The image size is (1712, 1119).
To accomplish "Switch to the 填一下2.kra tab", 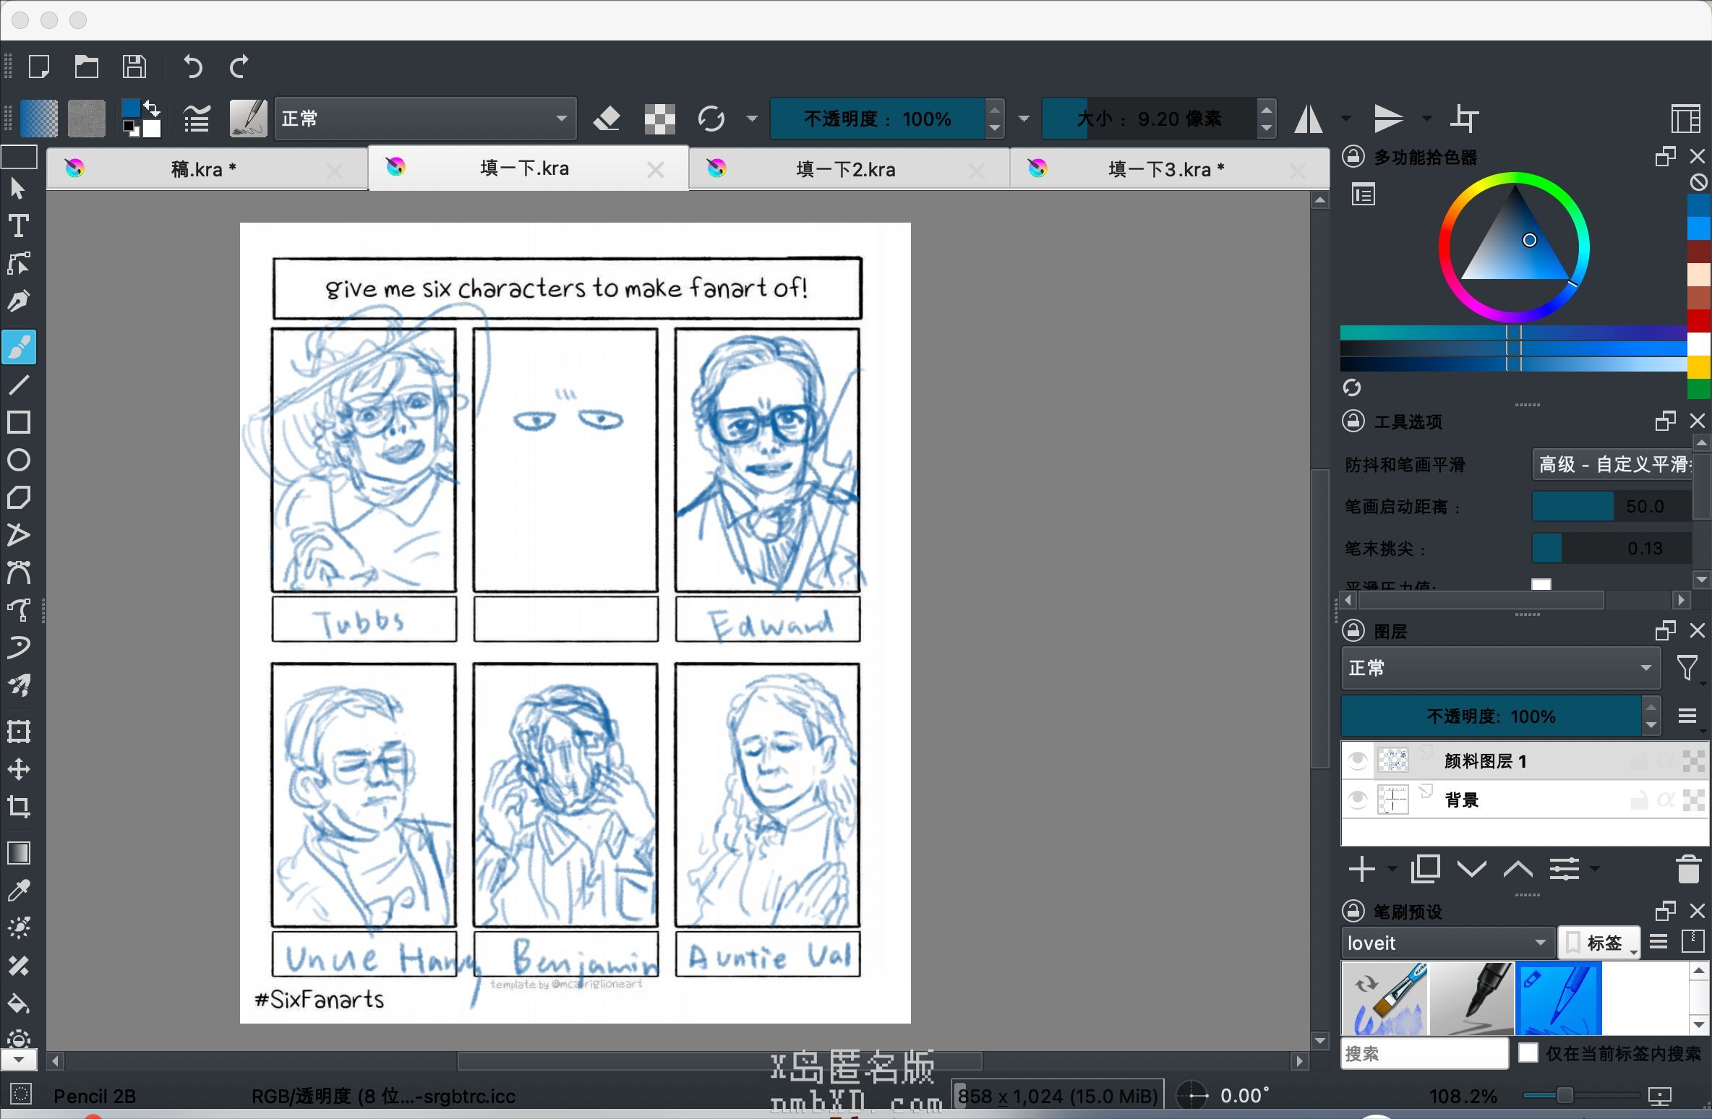I will (x=844, y=170).
